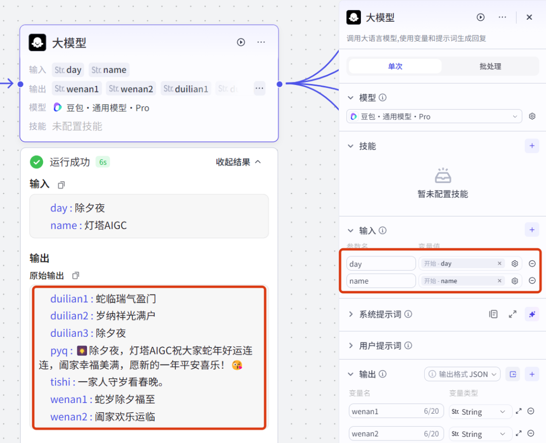Remove the name input parameter
Screen dimensions: 546x443
pos(532,281)
